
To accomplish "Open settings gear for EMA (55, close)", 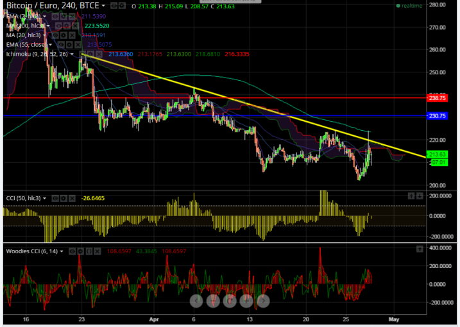I will coord(69,45).
